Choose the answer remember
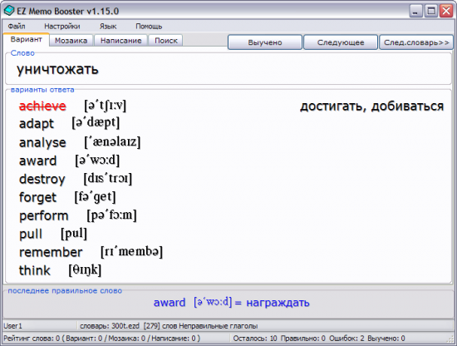457x346 pixels. (x=51, y=252)
